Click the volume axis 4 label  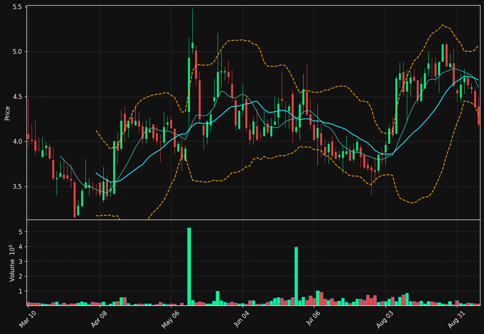point(21,247)
